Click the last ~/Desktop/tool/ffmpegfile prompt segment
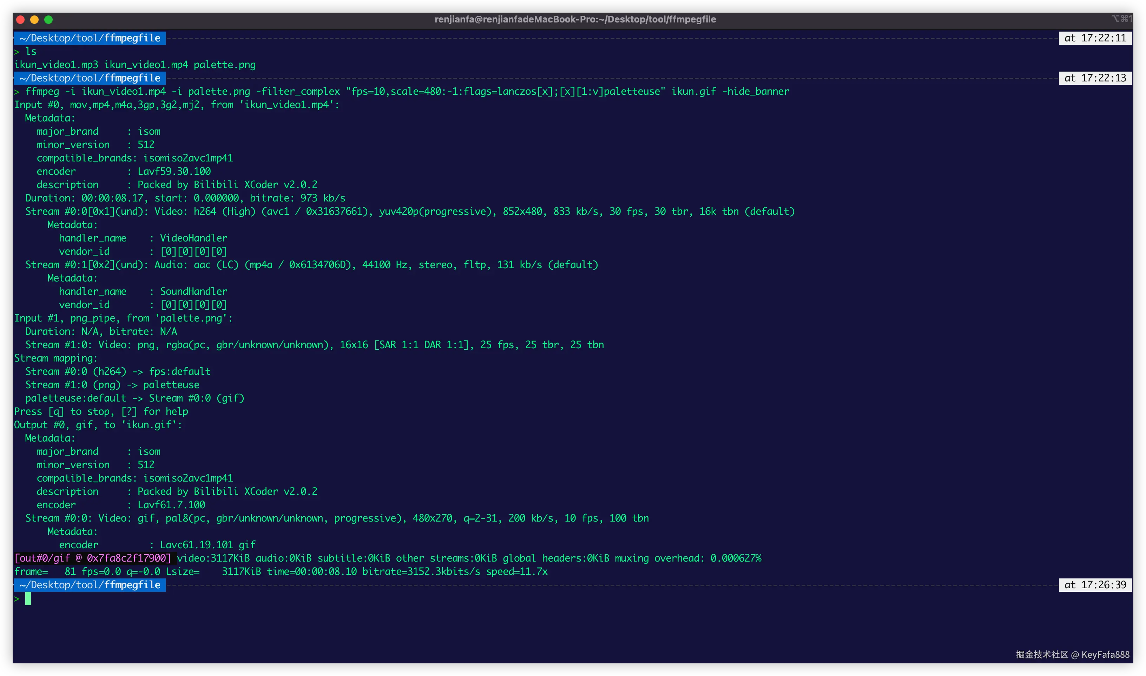 pos(90,585)
